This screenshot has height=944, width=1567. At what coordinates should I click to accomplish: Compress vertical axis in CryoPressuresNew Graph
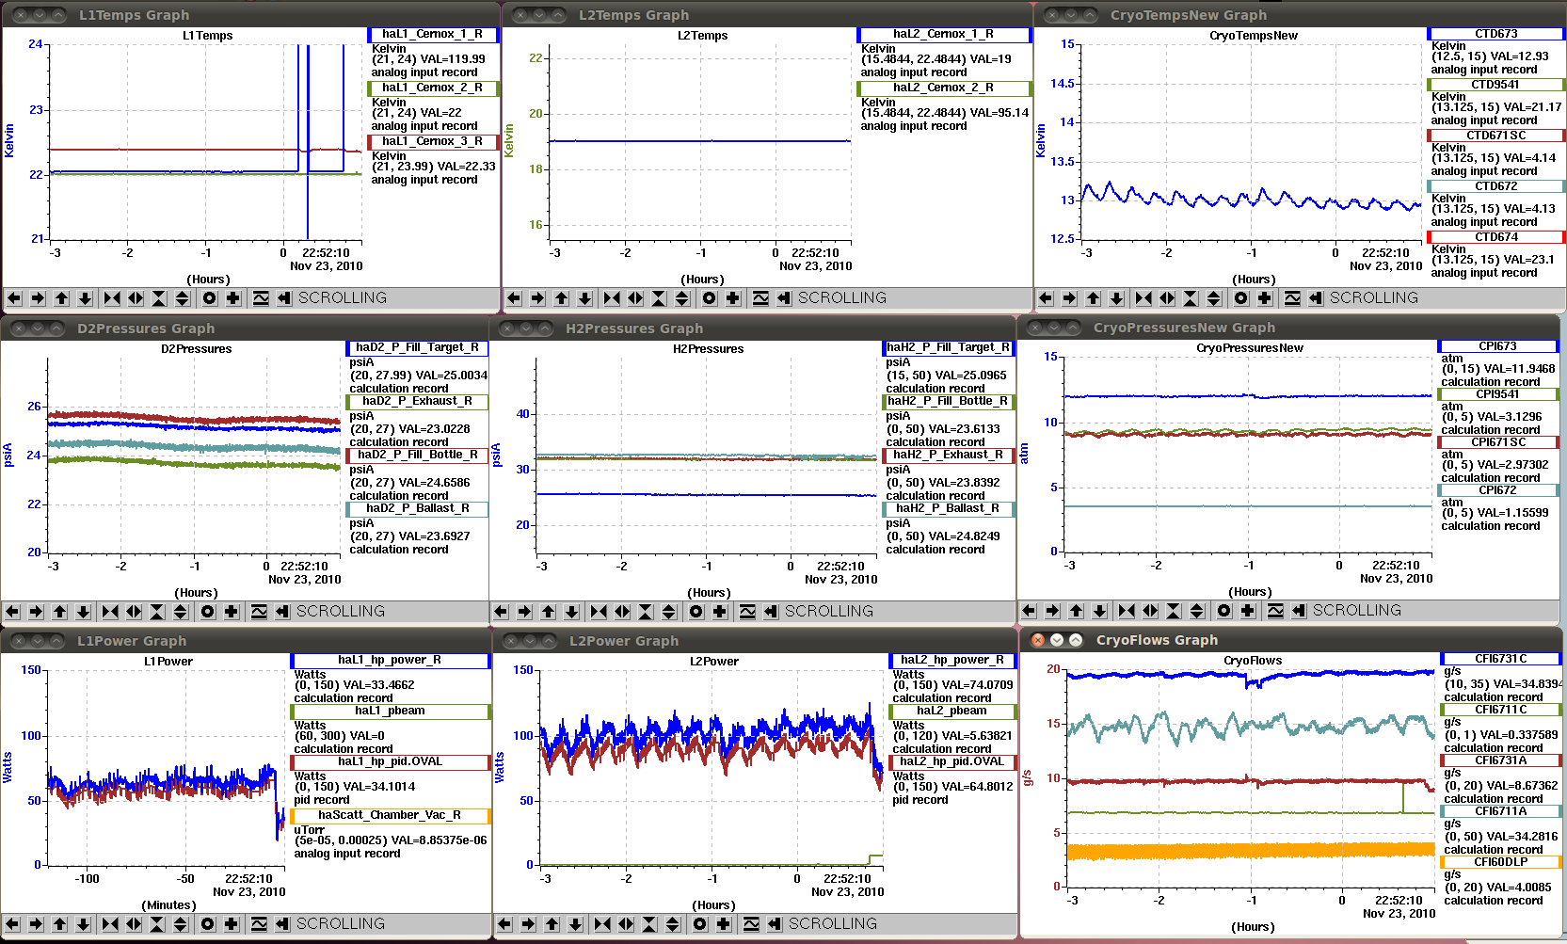point(1174,611)
